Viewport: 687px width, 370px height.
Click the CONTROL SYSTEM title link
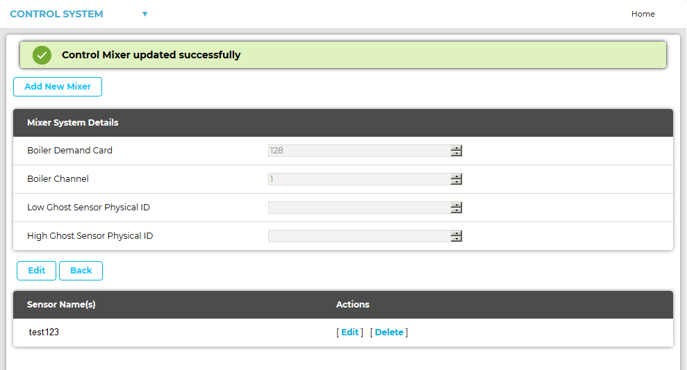pyautogui.click(x=56, y=14)
